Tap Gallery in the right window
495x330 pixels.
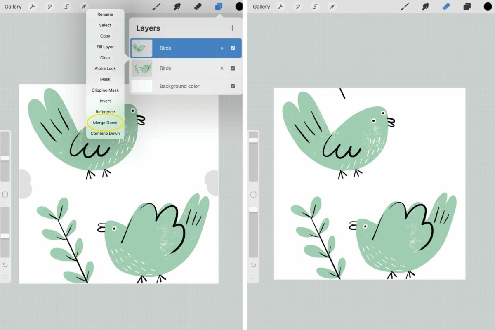(x=261, y=7)
